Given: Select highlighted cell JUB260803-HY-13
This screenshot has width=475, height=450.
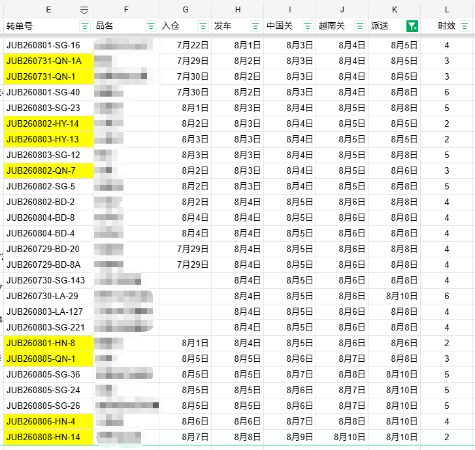Looking at the screenshot, I should pos(48,139).
